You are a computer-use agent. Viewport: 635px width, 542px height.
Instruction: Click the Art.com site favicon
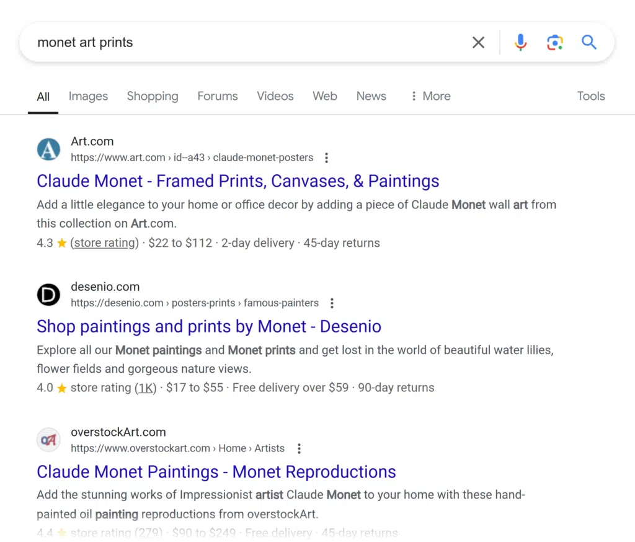(48, 149)
